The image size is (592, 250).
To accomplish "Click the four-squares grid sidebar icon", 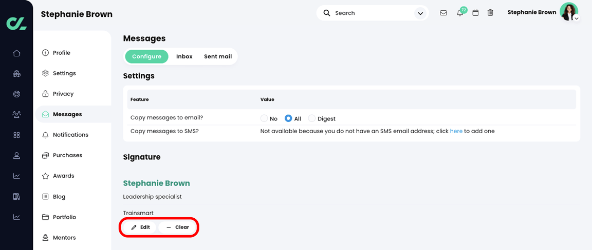I will (x=16, y=135).
